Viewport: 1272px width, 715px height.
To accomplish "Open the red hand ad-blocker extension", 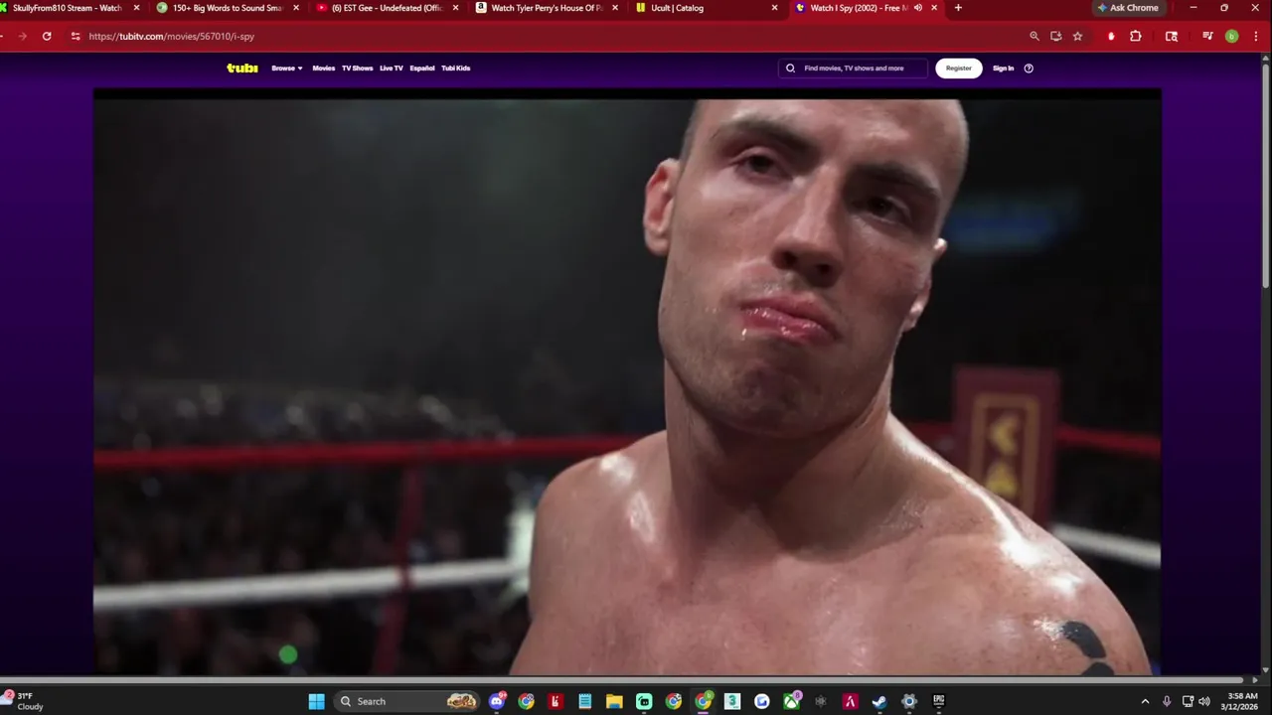I will point(1111,36).
